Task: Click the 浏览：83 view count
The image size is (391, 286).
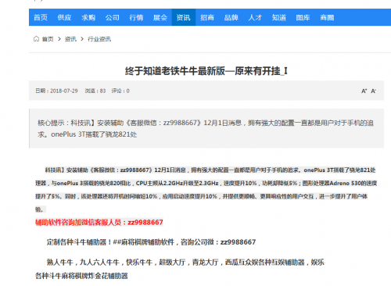Action: 95,91
